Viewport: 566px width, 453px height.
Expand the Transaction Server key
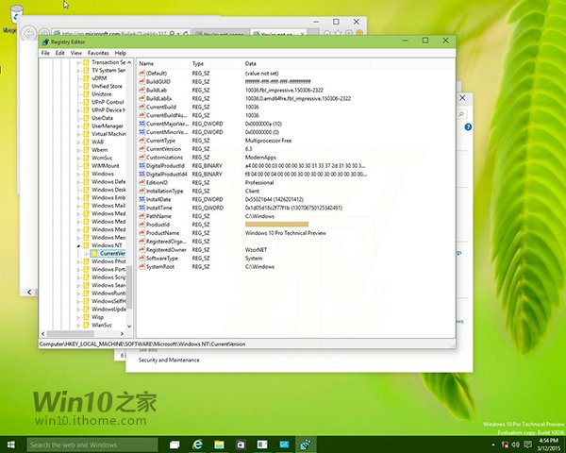(78, 62)
